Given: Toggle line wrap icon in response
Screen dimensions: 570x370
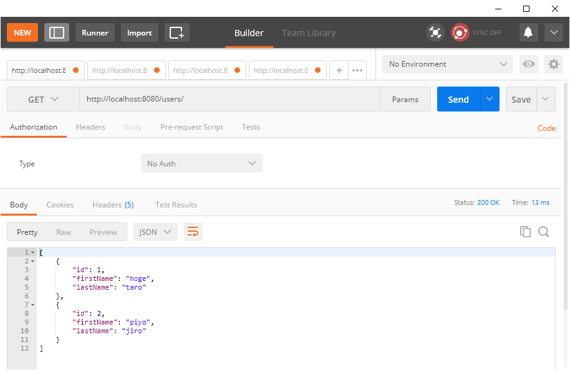Looking at the screenshot, I should (x=193, y=232).
